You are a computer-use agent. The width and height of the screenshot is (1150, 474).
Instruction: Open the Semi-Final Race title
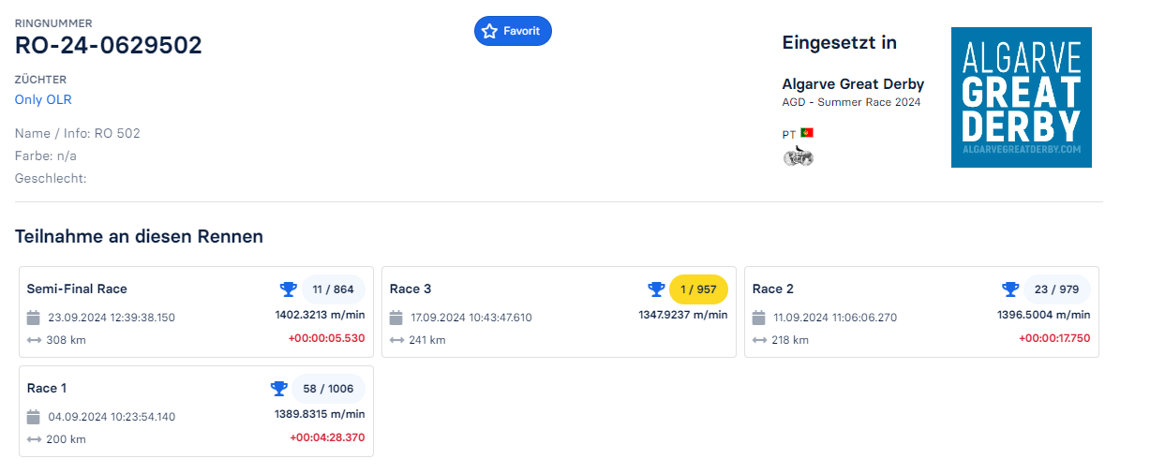77,289
